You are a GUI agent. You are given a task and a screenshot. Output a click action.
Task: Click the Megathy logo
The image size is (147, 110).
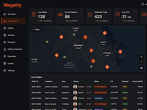tap(13, 5)
